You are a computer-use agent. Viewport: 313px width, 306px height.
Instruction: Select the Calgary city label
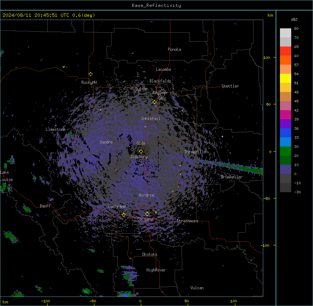(145, 219)
